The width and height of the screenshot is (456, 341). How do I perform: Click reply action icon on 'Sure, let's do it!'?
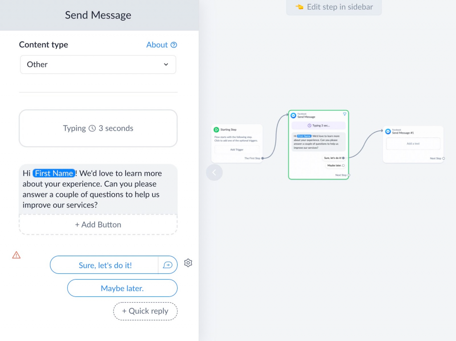[167, 265]
